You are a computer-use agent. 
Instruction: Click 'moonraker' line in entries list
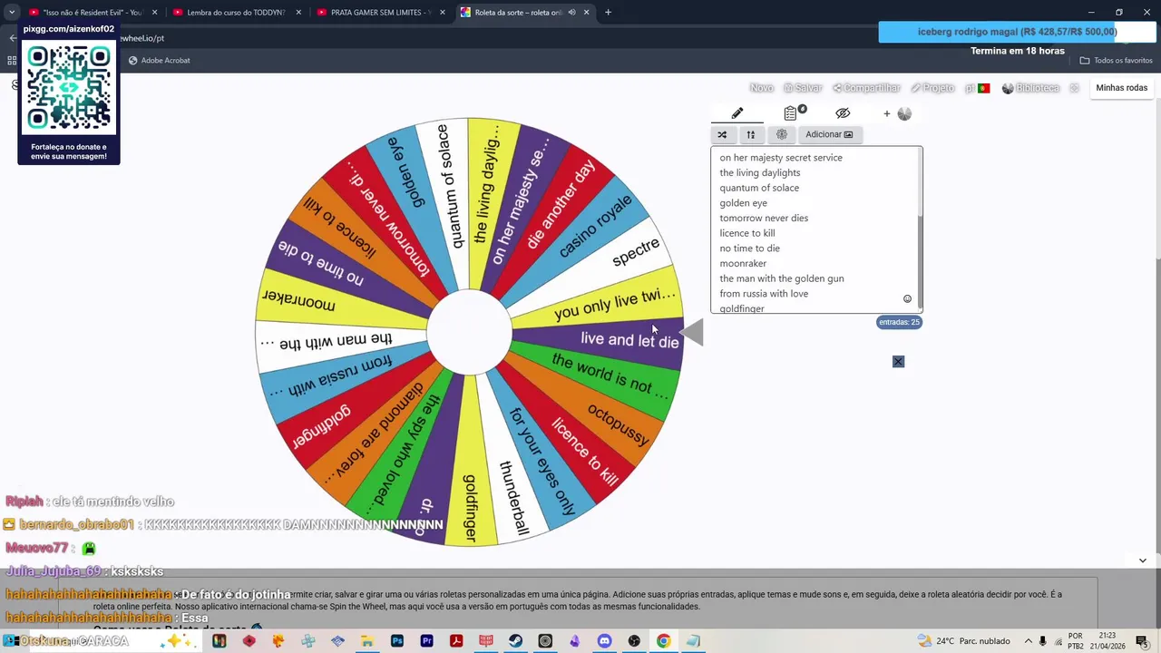pos(743,263)
